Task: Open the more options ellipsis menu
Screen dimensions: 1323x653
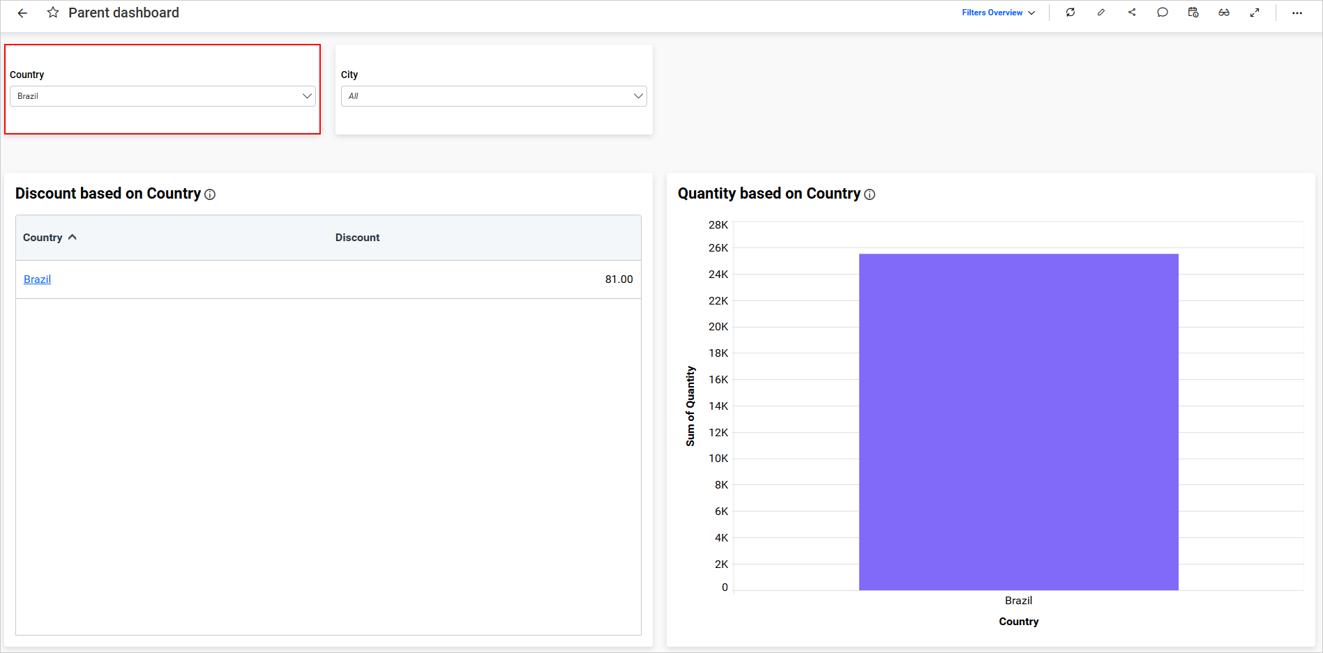Action: [1296, 13]
